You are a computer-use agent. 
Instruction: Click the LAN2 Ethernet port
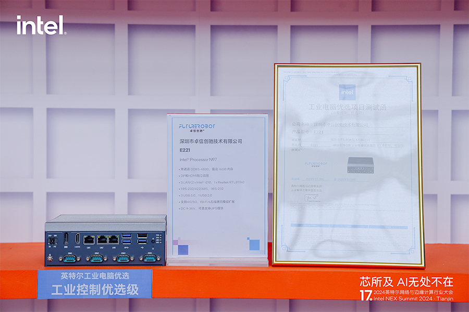pos(102,240)
